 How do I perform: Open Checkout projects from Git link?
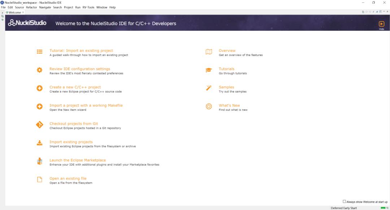(x=74, y=123)
